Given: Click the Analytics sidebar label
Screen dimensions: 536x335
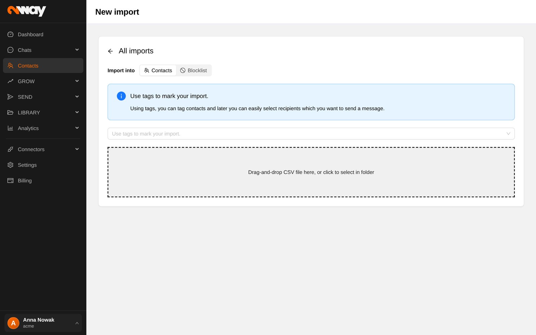Looking at the screenshot, I should coord(28,128).
